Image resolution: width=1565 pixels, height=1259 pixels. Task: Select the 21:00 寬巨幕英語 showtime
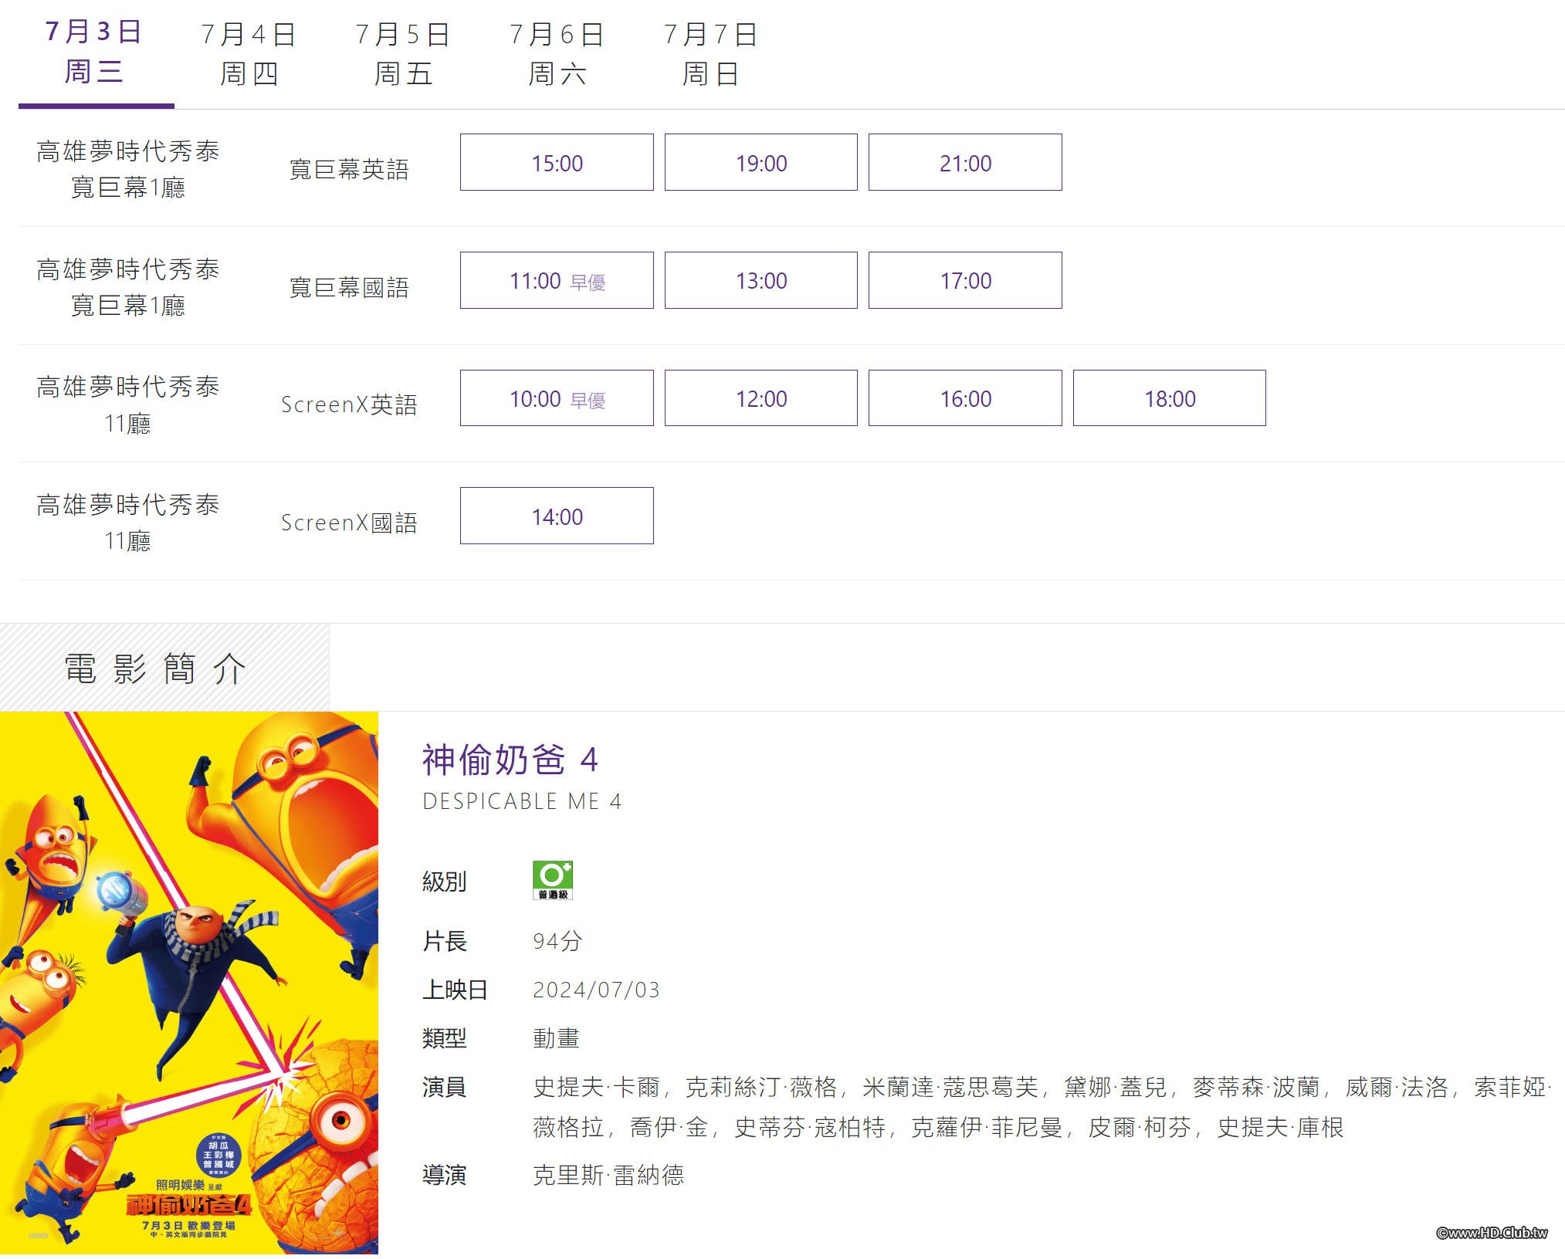(x=965, y=162)
